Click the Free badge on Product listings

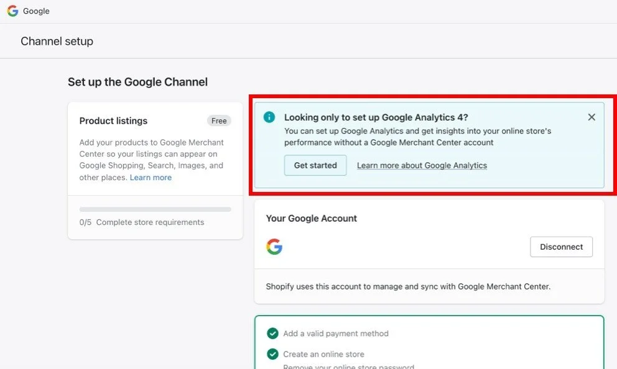219,121
